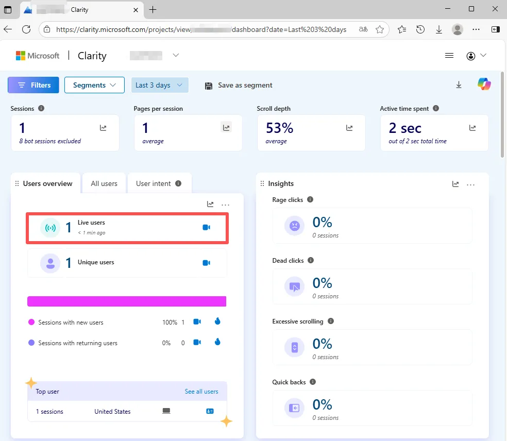Open the account profile dropdown
Image resolution: width=507 pixels, height=441 pixels.
click(x=476, y=56)
